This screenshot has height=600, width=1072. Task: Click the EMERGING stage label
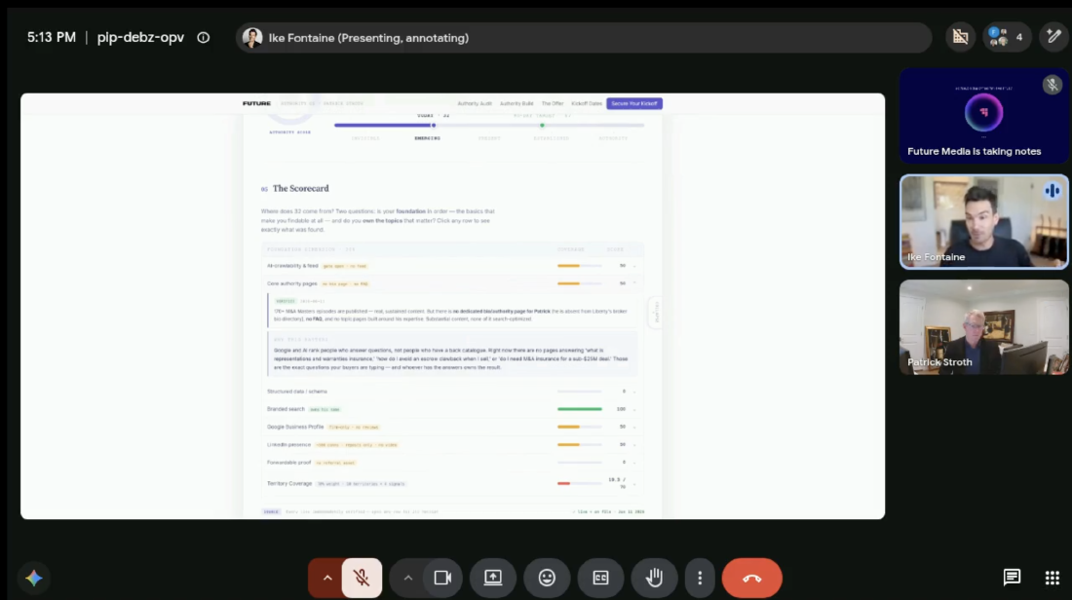tap(427, 138)
